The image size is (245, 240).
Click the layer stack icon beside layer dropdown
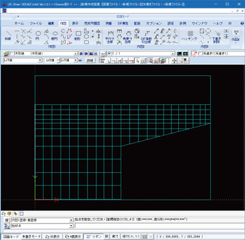pos(6,54)
